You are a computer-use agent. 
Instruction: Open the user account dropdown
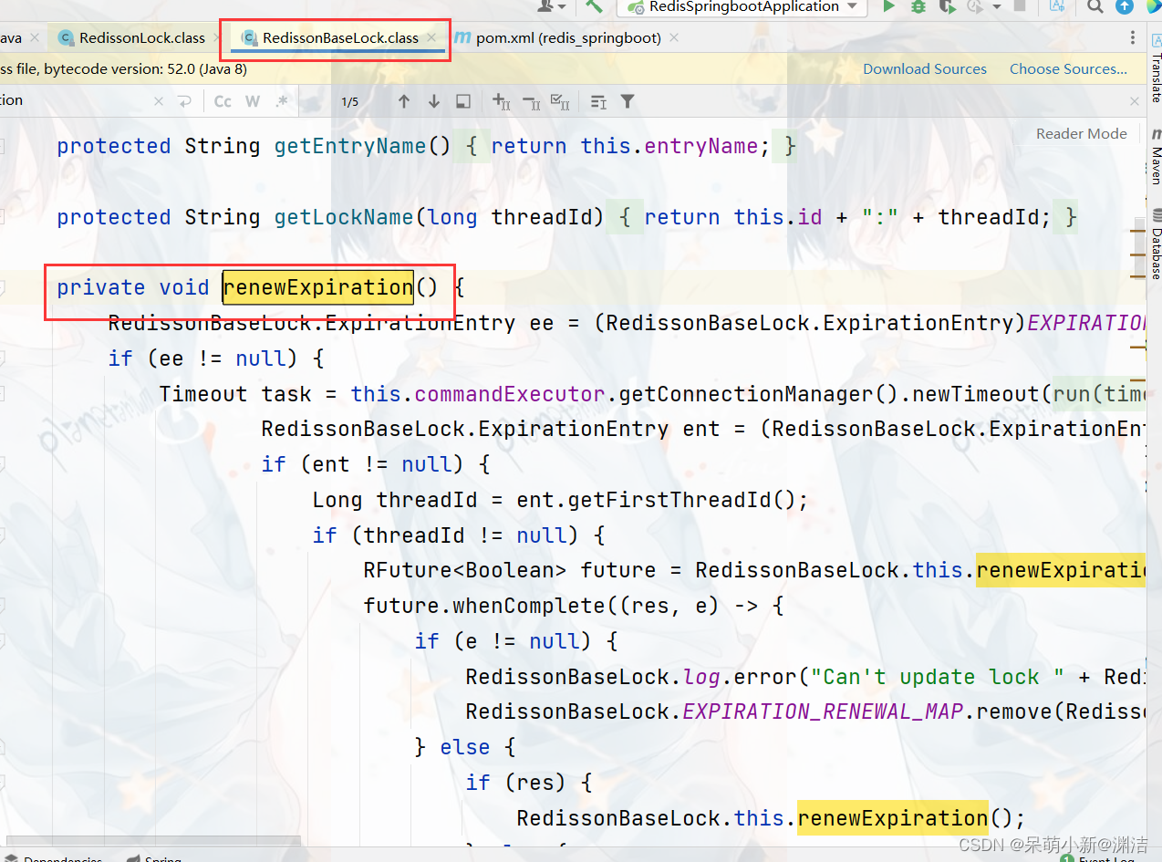click(x=552, y=5)
